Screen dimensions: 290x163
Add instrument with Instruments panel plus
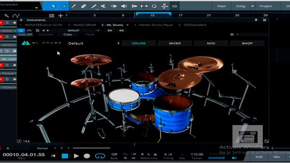pyautogui.click(x=21, y=20)
